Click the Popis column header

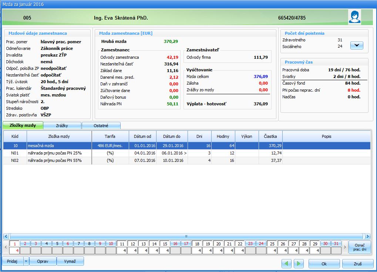coord(327,136)
